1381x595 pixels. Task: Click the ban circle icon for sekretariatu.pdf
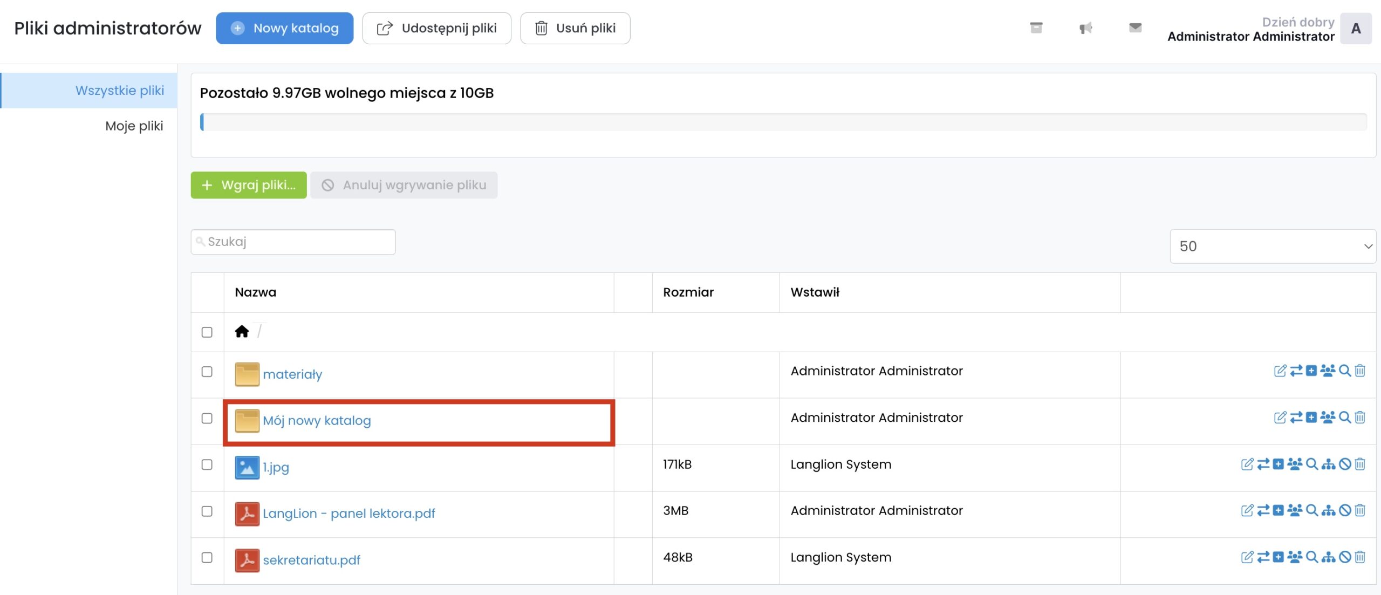tap(1345, 557)
